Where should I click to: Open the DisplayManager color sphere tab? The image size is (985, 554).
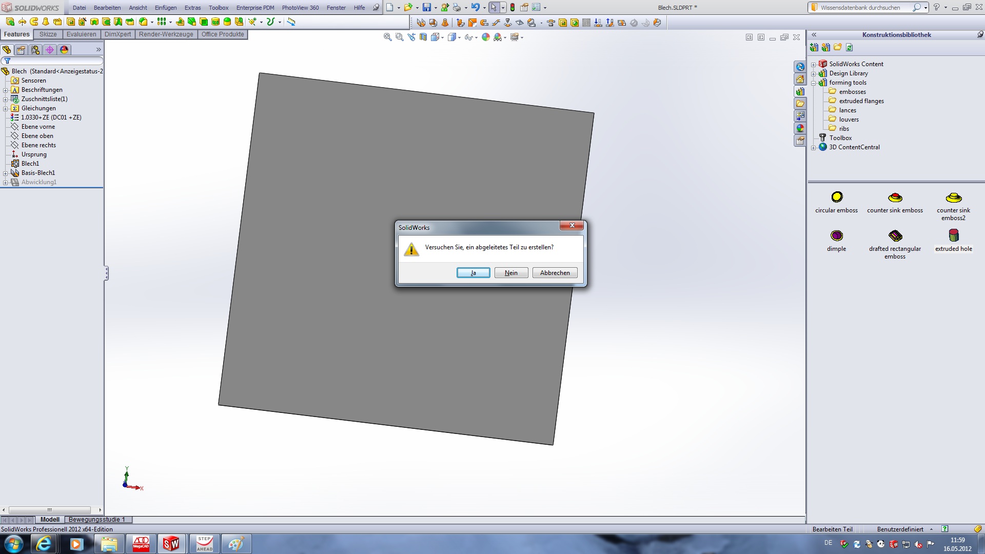pos(64,50)
